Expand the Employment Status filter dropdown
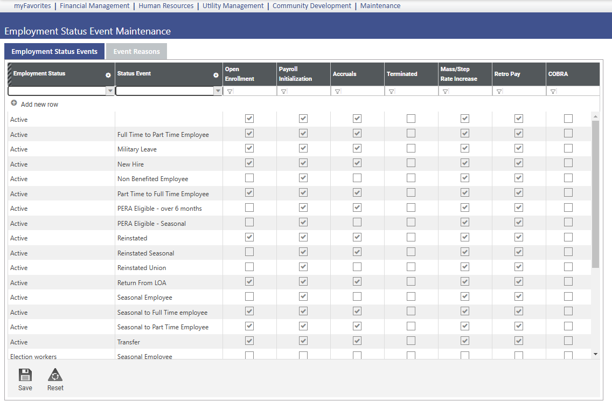 (x=110, y=91)
